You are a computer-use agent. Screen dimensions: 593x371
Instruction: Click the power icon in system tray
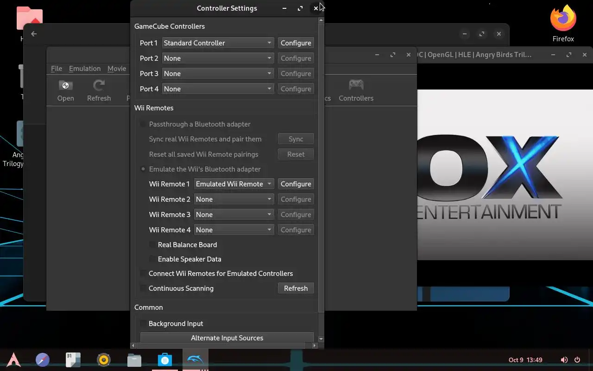pos(577,360)
